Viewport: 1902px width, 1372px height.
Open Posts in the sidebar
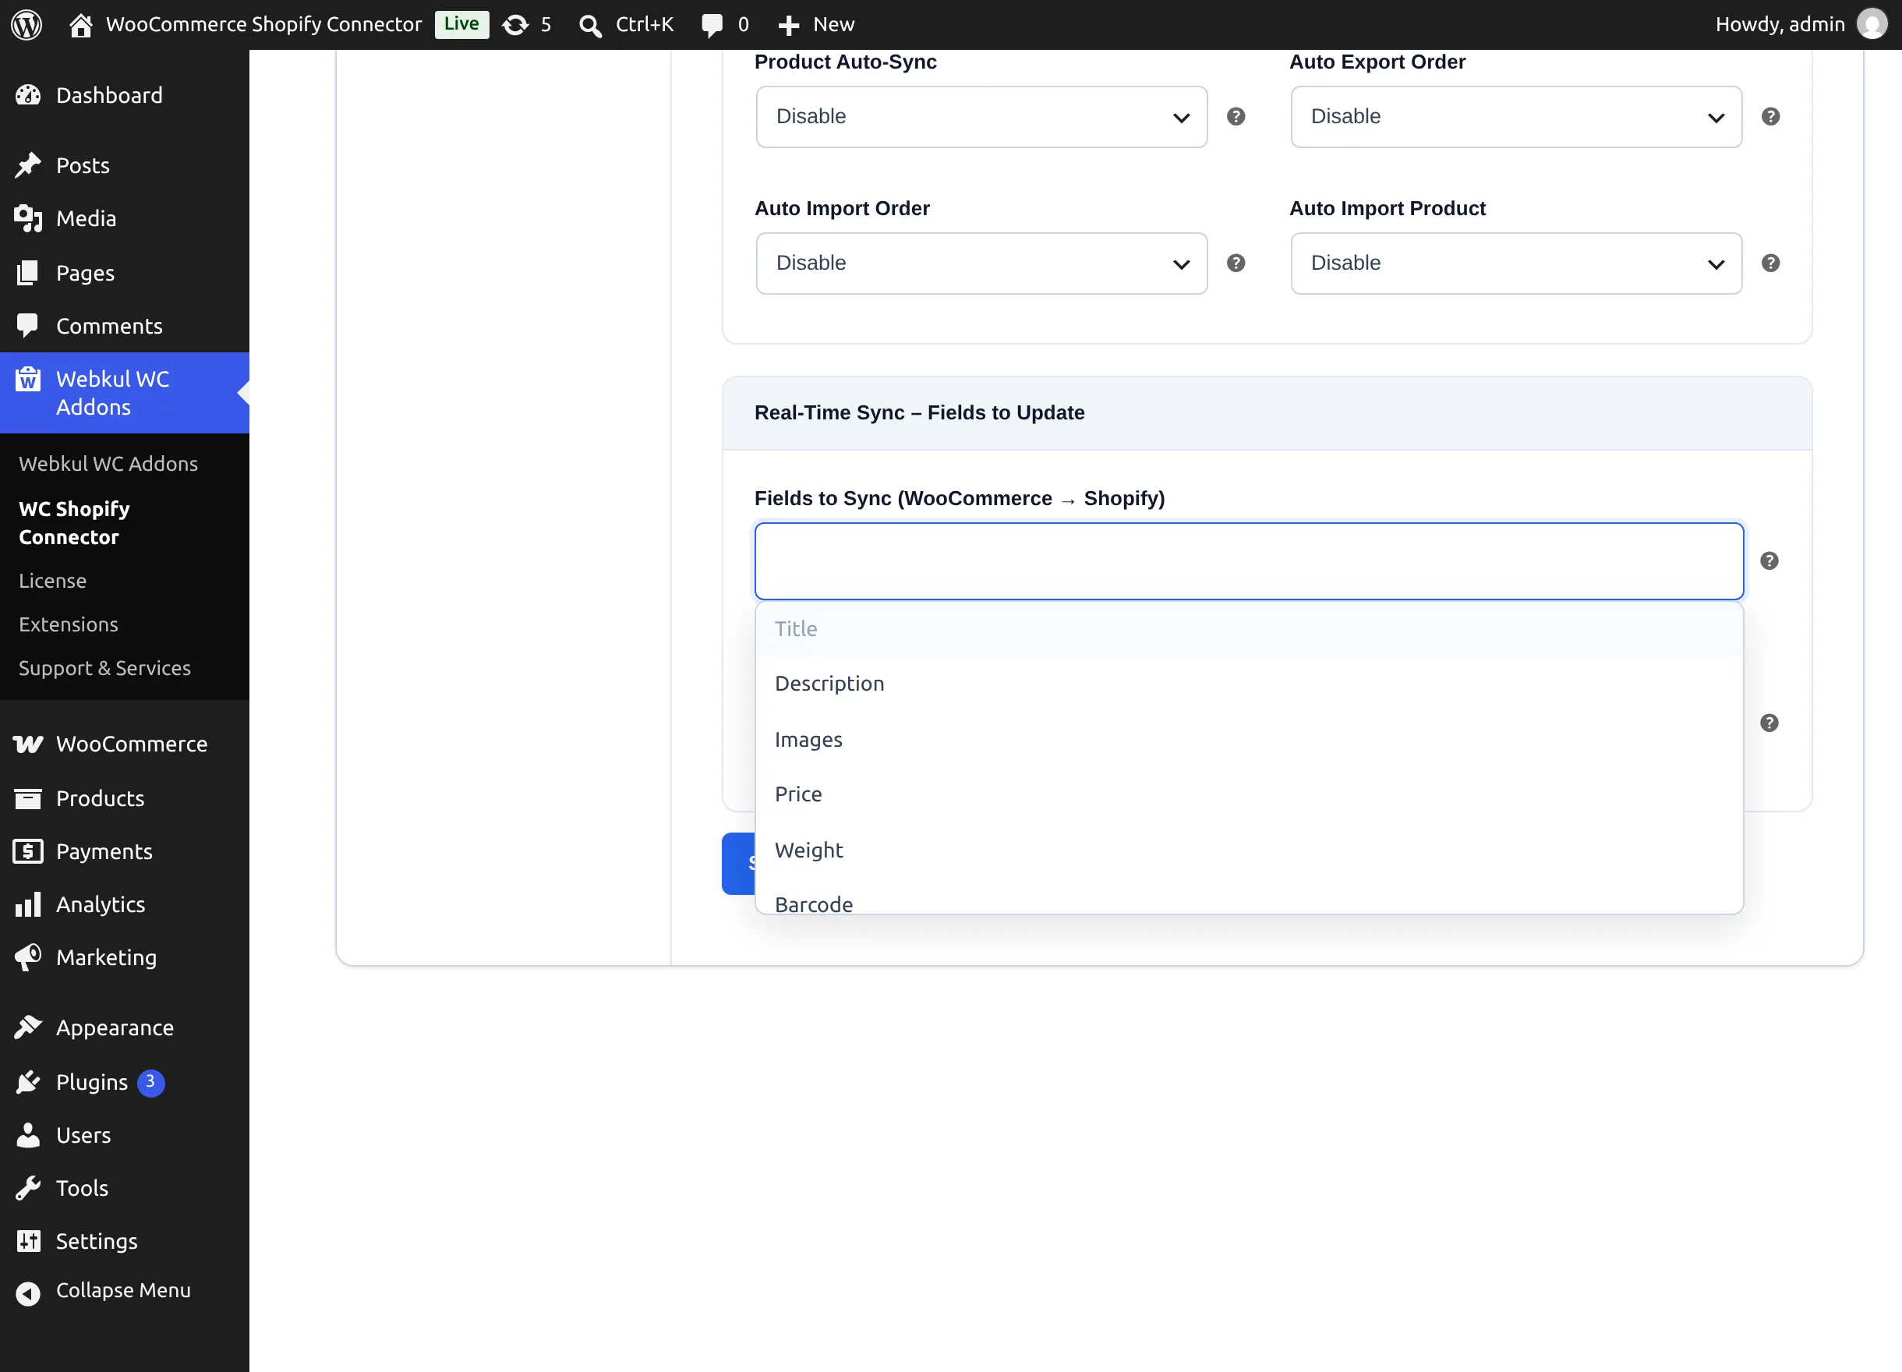point(124,166)
